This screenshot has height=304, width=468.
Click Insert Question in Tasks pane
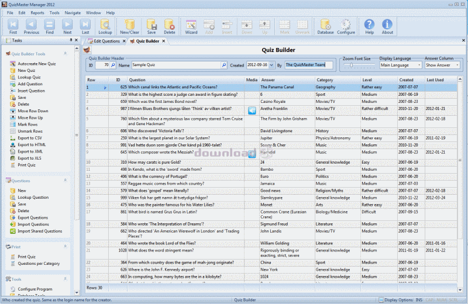[31, 91]
